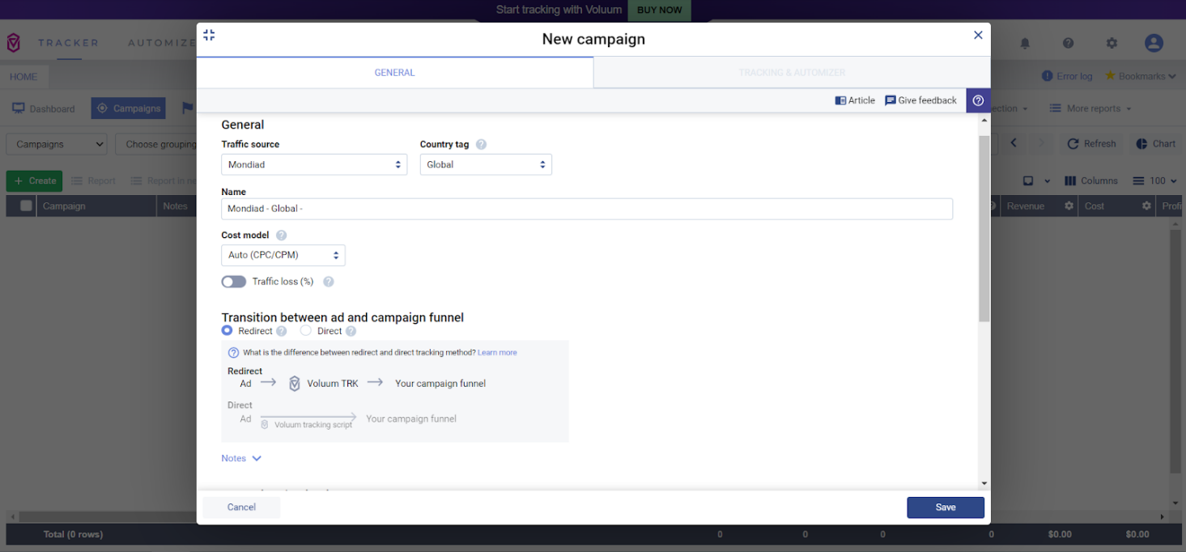Viewport: 1186px width, 552px height.
Task: Collapse the dialog with the minimize-arrows icon
Action: click(209, 35)
